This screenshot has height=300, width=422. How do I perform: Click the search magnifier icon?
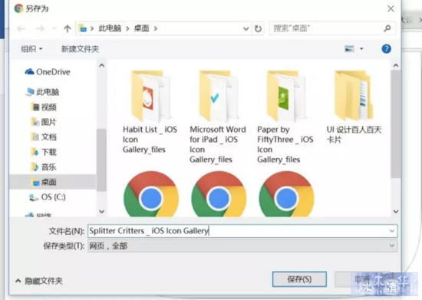(x=387, y=28)
